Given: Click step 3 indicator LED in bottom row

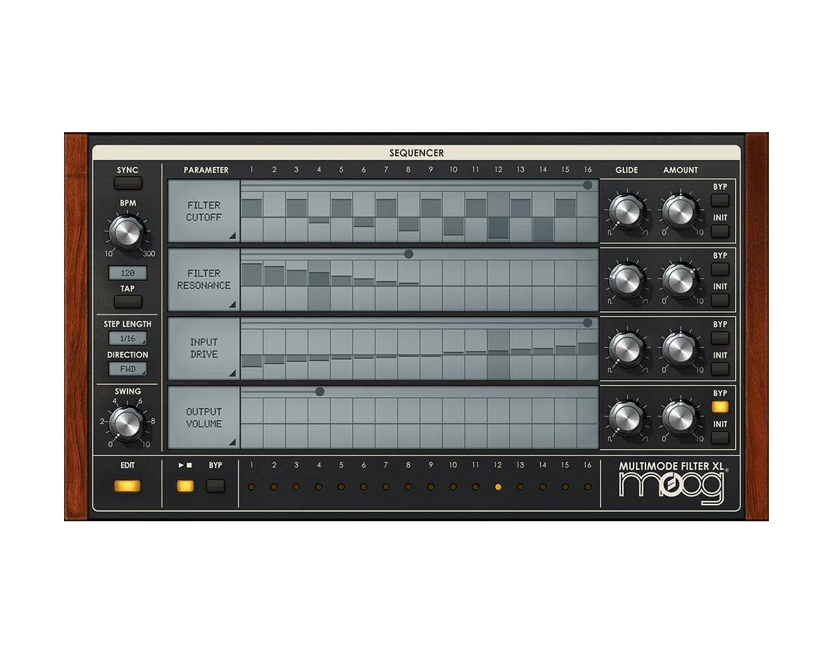Looking at the screenshot, I should [x=296, y=486].
